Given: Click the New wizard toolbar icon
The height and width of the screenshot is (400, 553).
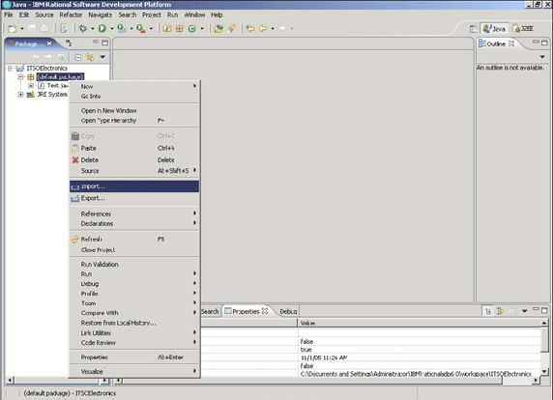Looking at the screenshot, I should [x=13, y=29].
